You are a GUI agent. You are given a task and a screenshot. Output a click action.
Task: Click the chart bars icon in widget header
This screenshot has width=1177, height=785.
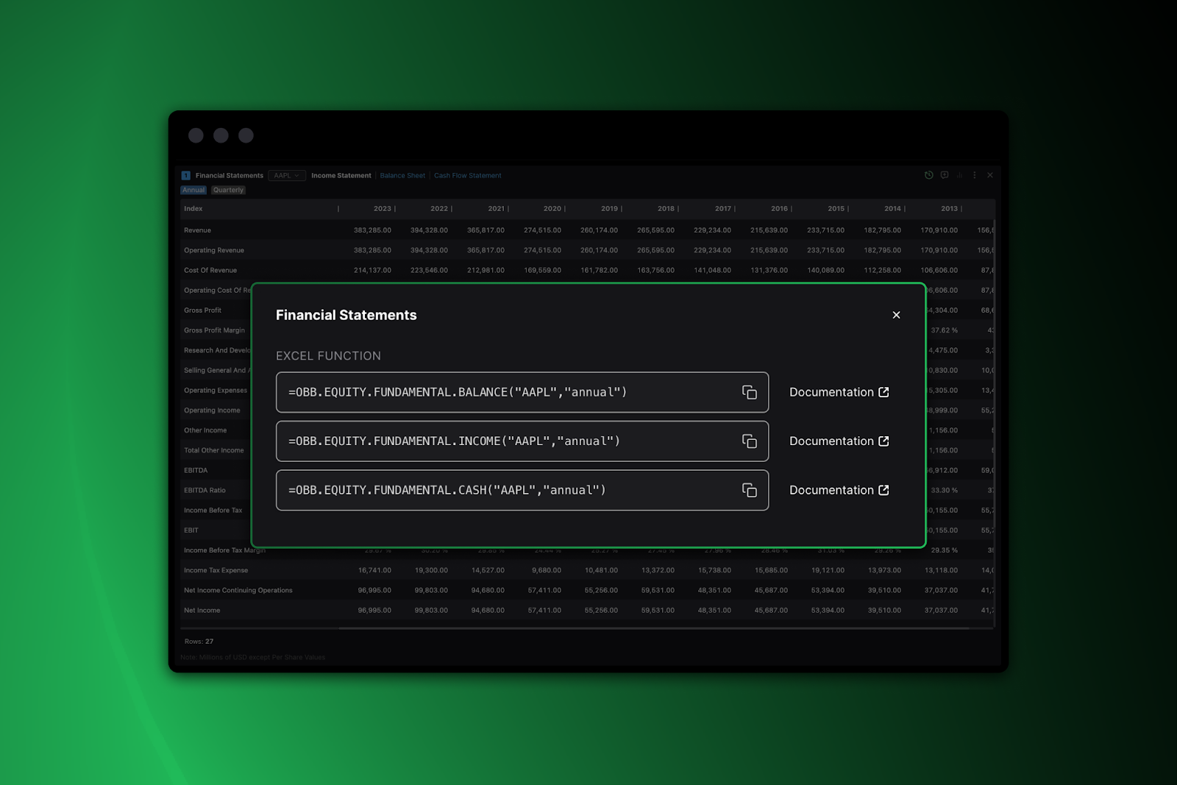click(x=959, y=175)
